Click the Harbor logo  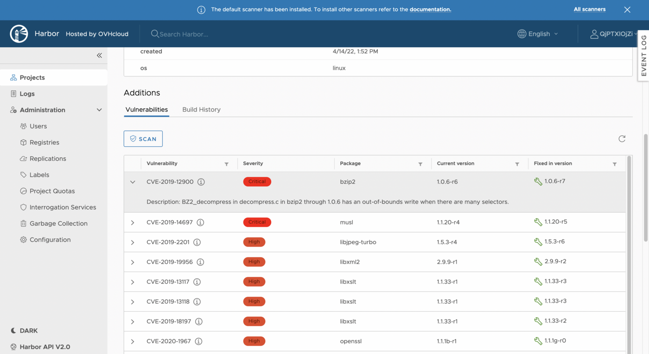click(19, 33)
